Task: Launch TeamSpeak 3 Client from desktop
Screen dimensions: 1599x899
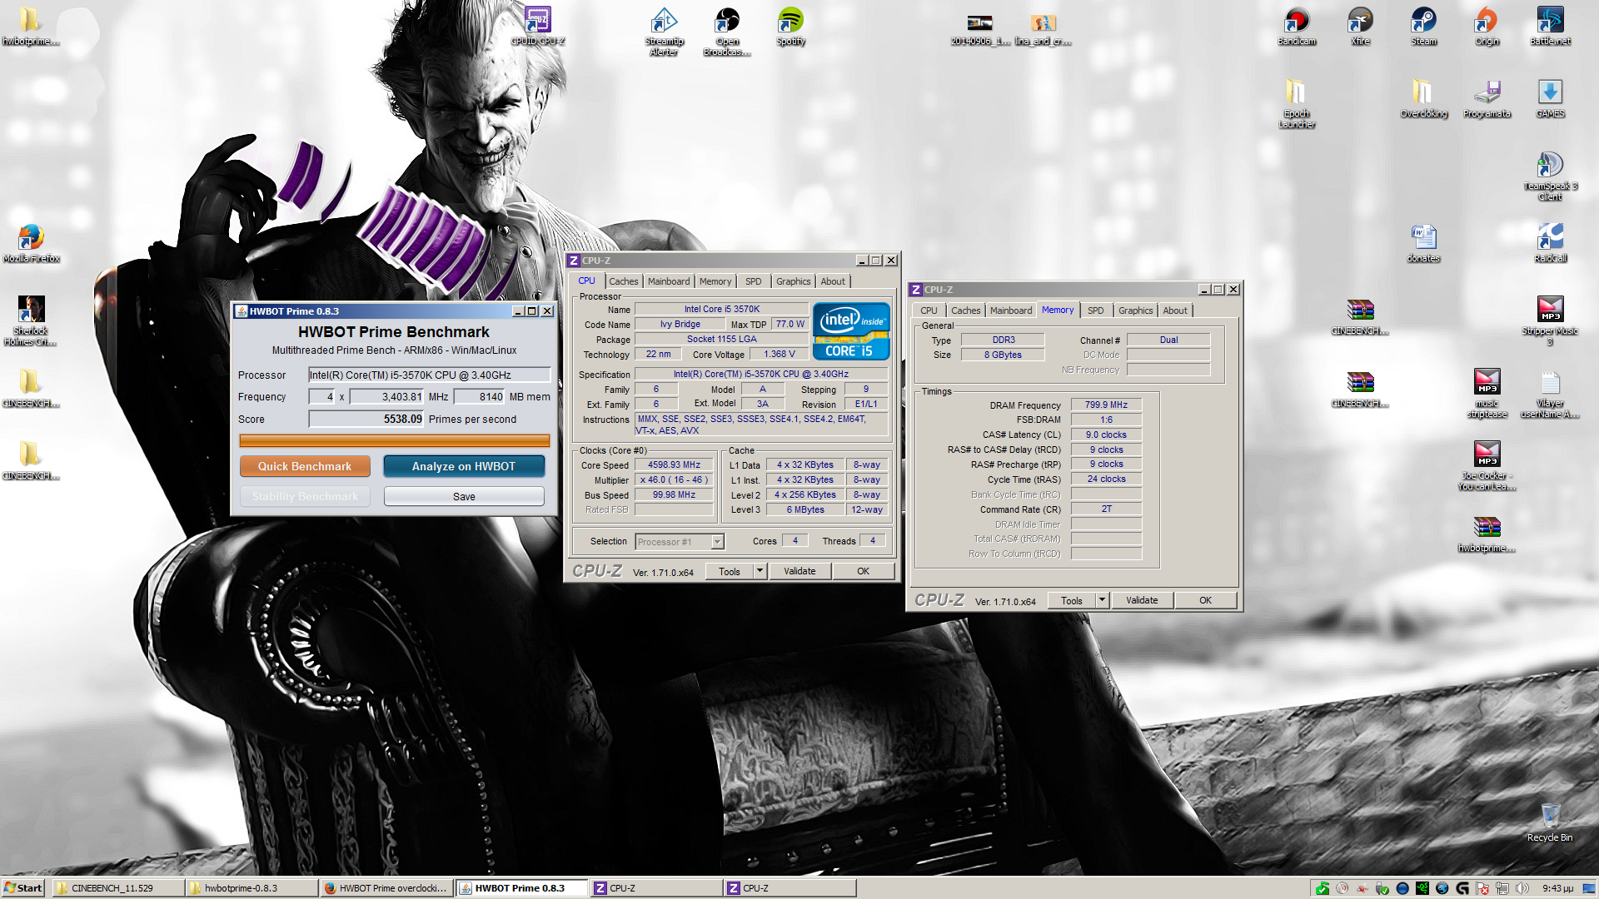Action: coord(1550,176)
